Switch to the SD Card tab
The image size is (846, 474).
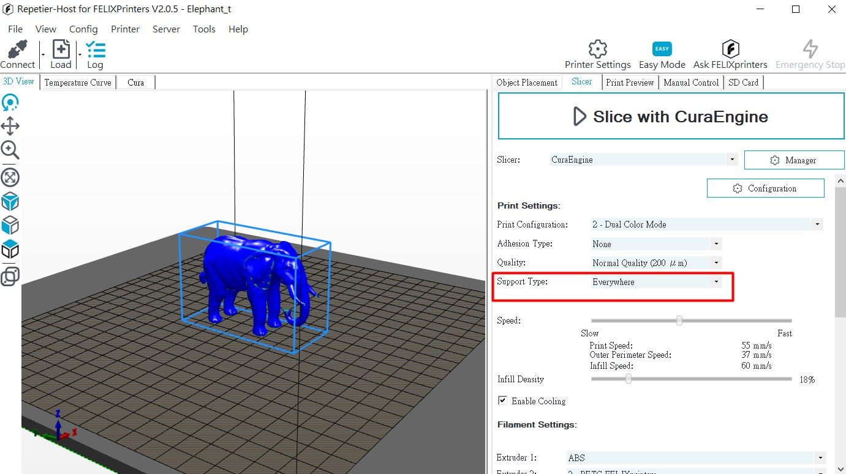click(x=743, y=83)
